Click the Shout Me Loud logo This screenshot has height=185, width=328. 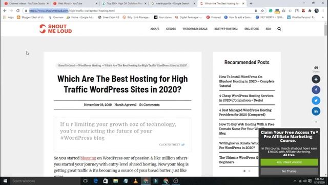(x=56, y=29)
